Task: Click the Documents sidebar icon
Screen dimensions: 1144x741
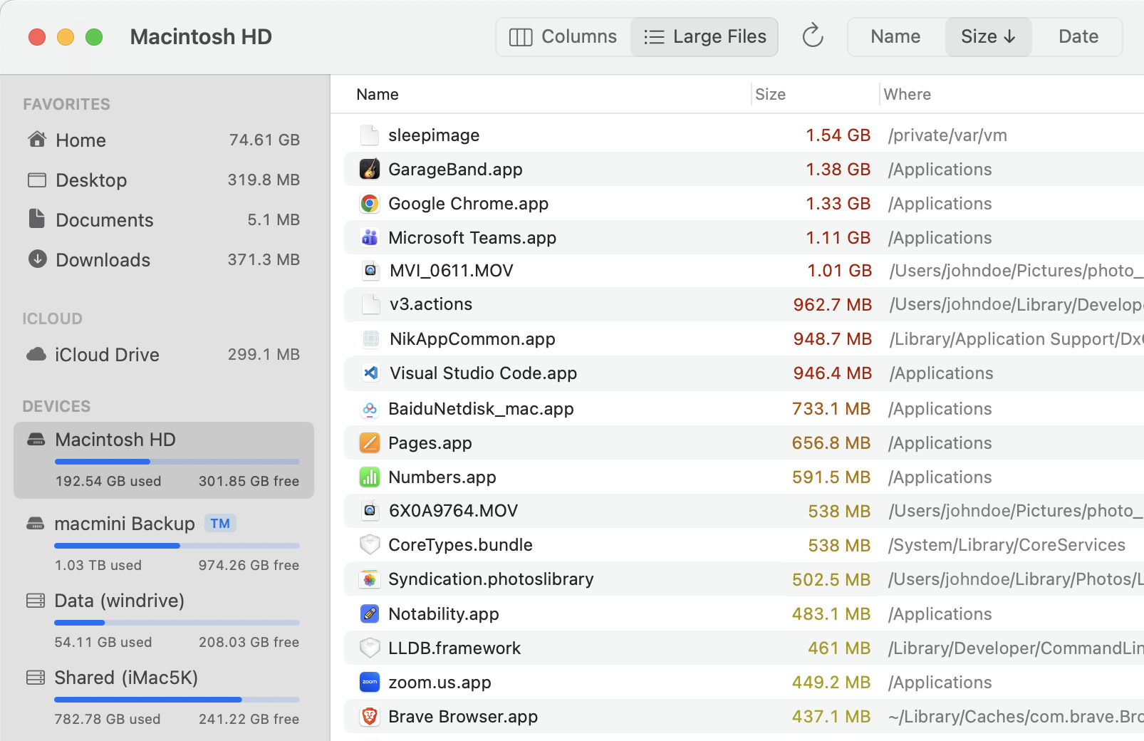Action: click(37, 219)
